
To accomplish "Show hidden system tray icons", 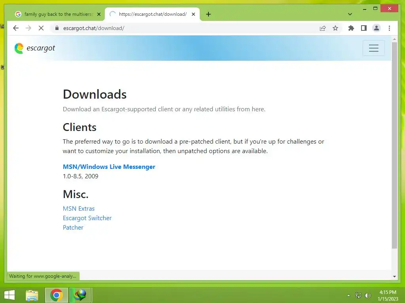I will click(x=348, y=295).
